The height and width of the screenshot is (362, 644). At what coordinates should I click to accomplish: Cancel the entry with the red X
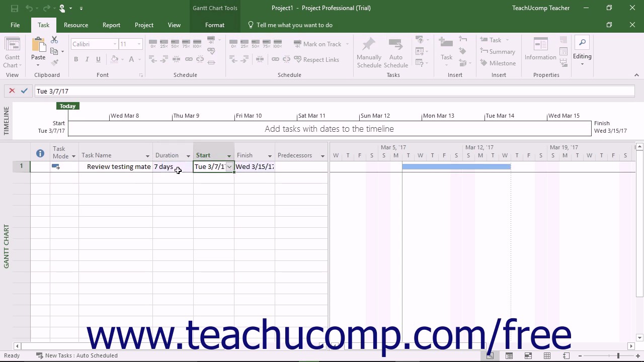[x=12, y=91]
